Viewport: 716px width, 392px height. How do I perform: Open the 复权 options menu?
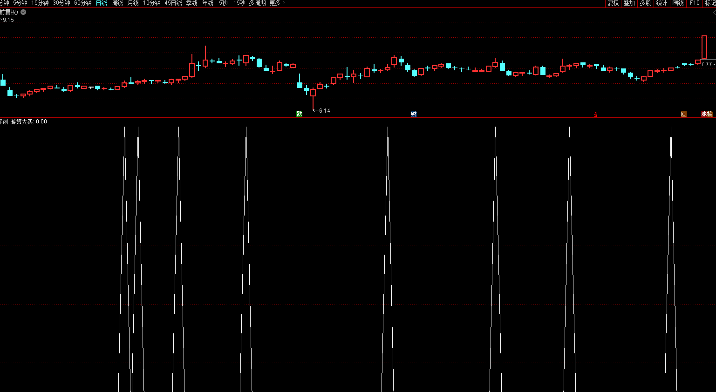pyautogui.click(x=613, y=3)
